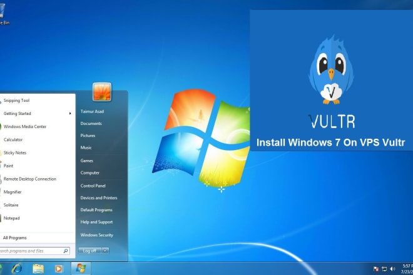Open Windows Security option
The image size is (413, 275).
click(x=96, y=235)
